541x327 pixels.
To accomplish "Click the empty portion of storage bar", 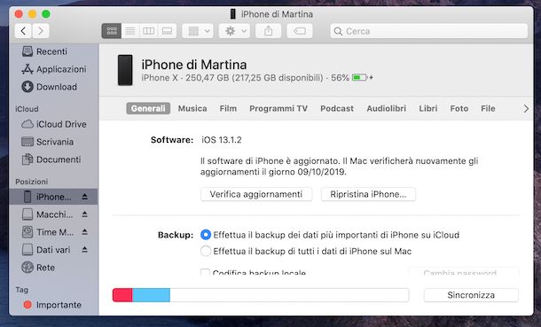I will [x=289, y=295].
